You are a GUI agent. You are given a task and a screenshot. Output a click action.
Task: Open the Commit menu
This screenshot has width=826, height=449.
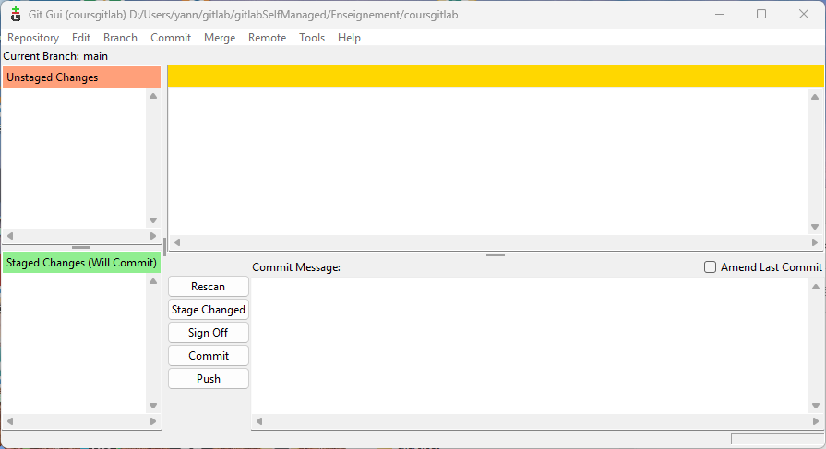pos(171,38)
